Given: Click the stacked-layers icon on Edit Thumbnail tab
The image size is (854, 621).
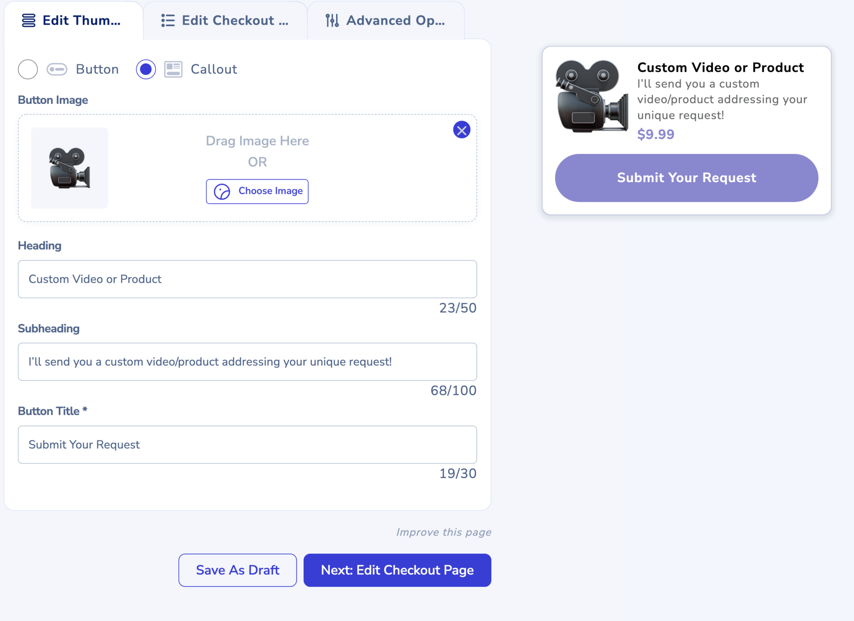Looking at the screenshot, I should tap(28, 20).
